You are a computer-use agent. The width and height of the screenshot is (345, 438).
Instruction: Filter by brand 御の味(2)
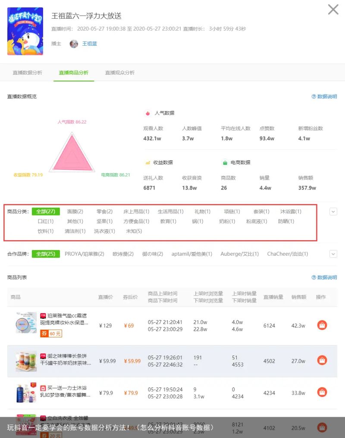coord(153,254)
